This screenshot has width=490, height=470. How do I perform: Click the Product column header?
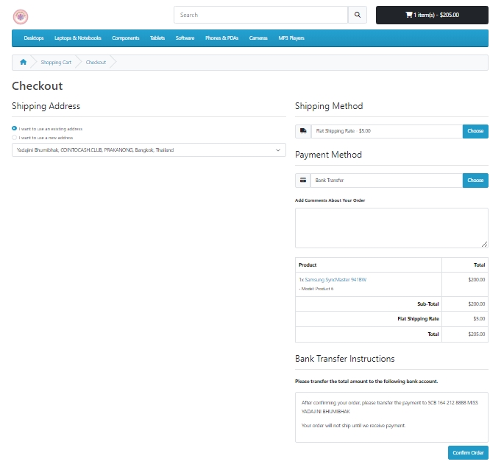coord(308,264)
